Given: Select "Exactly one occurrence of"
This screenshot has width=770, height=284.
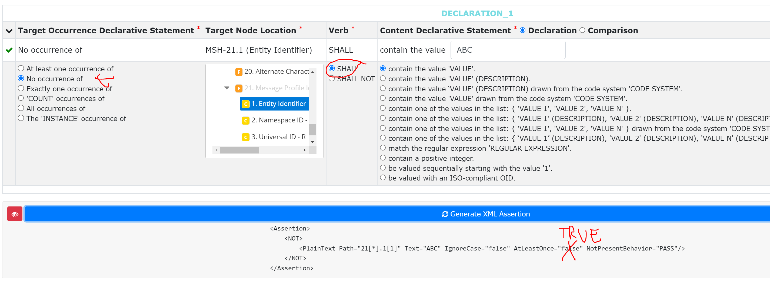Looking at the screenshot, I should [21, 88].
